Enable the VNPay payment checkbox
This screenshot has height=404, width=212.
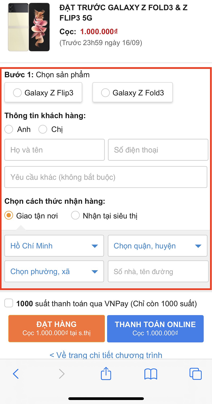point(9,303)
